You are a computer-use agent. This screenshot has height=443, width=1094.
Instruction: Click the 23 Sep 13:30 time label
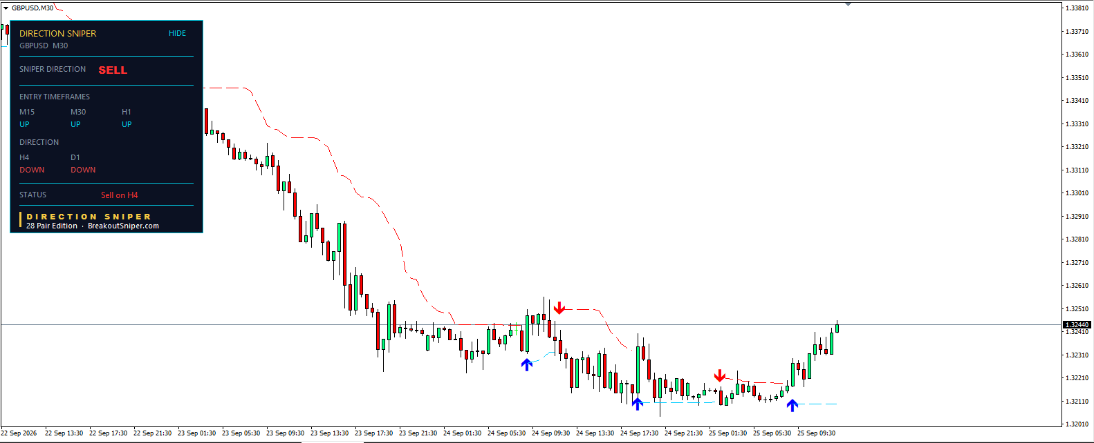click(x=329, y=433)
